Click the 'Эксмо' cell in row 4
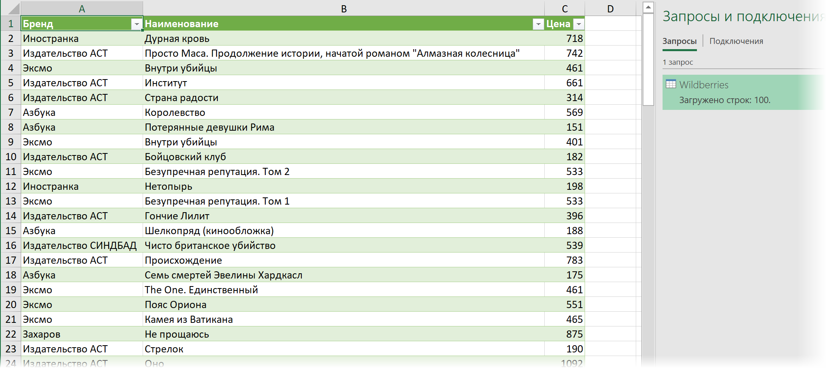This screenshot has height=368, width=826. 82,68
